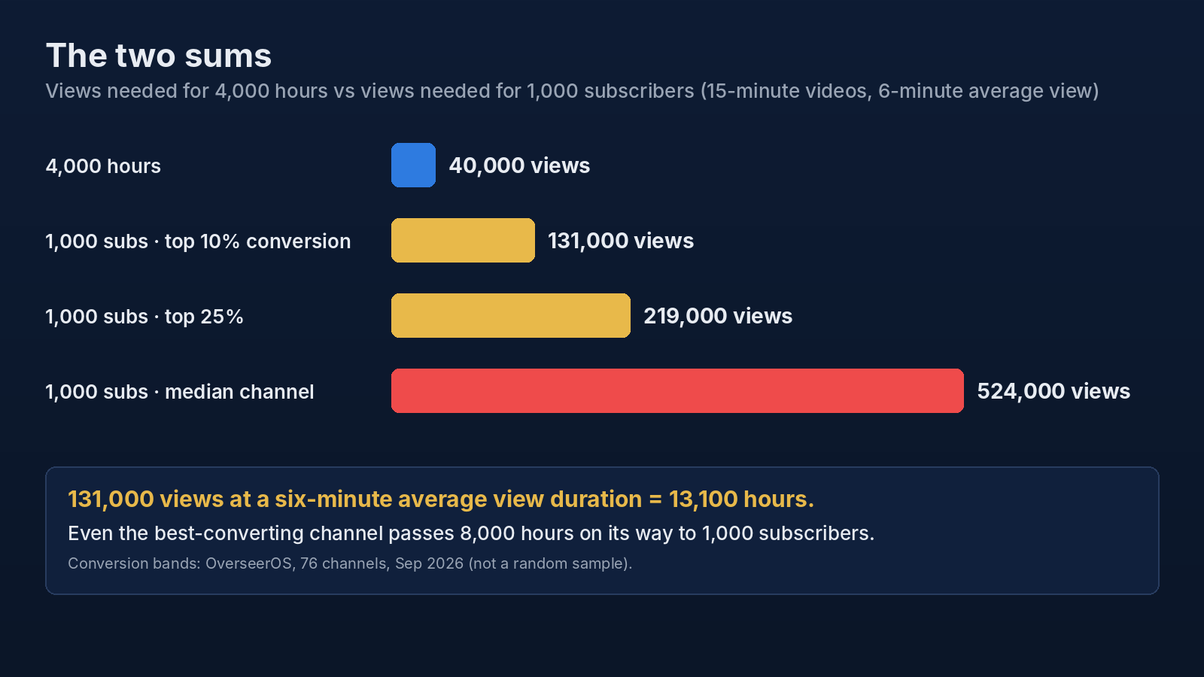Select the '524,000 views' value label
The image size is (1204, 677).
coord(1053,391)
